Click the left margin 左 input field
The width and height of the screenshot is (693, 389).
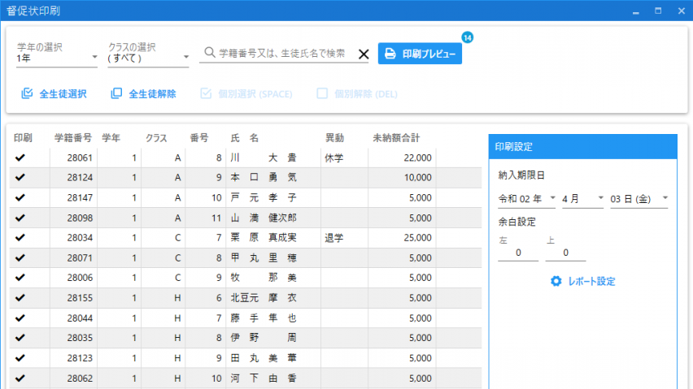tap(518, 253)
